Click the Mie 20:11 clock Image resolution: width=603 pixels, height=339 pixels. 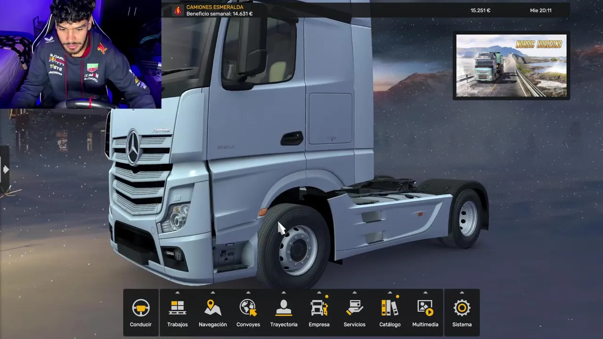tap(541, 10)
